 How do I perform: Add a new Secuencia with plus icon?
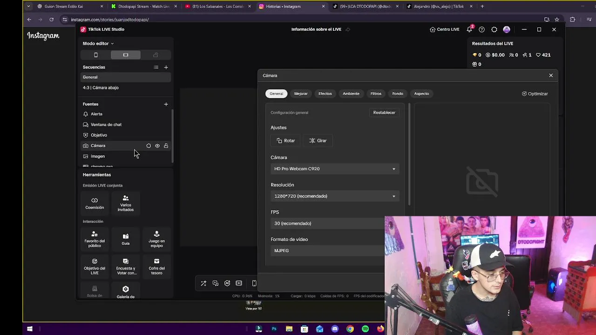pos(166,67)
